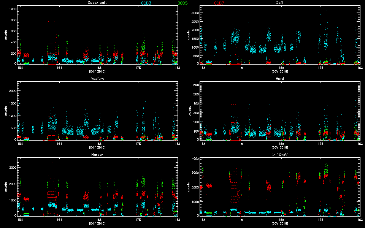This screenshot has height=228, width=365.
Task: Click the 2500 y-axis tick in Soft plot
Action: tap(195, 22)
